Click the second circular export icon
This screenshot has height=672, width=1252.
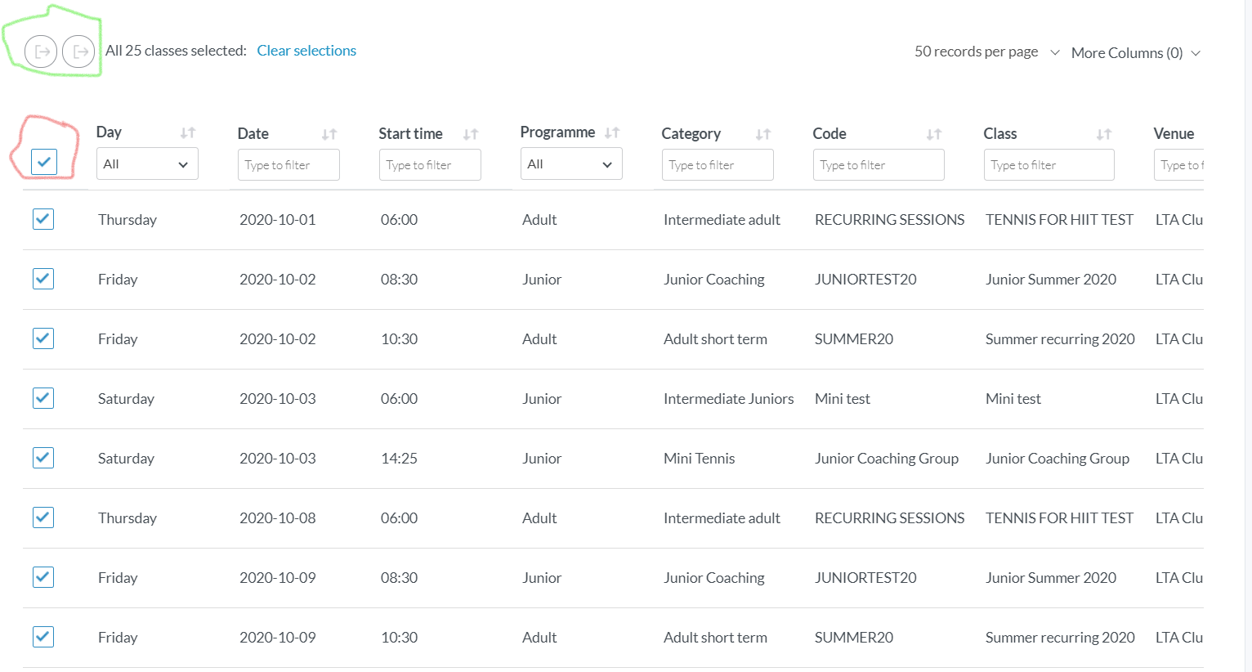78,52
